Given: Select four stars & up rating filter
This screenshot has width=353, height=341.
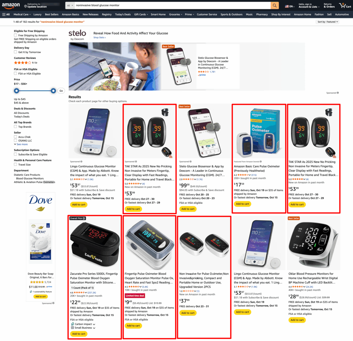Looking at the screenshot, I should 26,63.
